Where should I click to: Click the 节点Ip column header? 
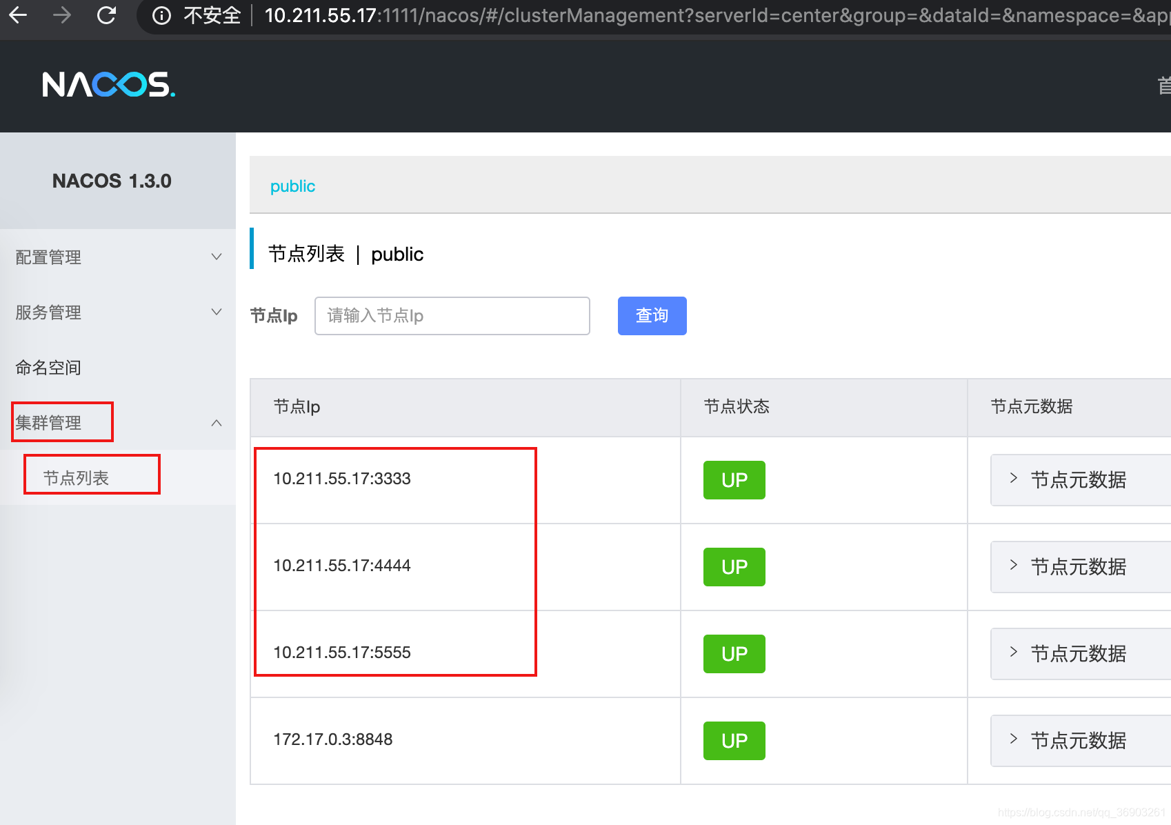click(466, 407)
